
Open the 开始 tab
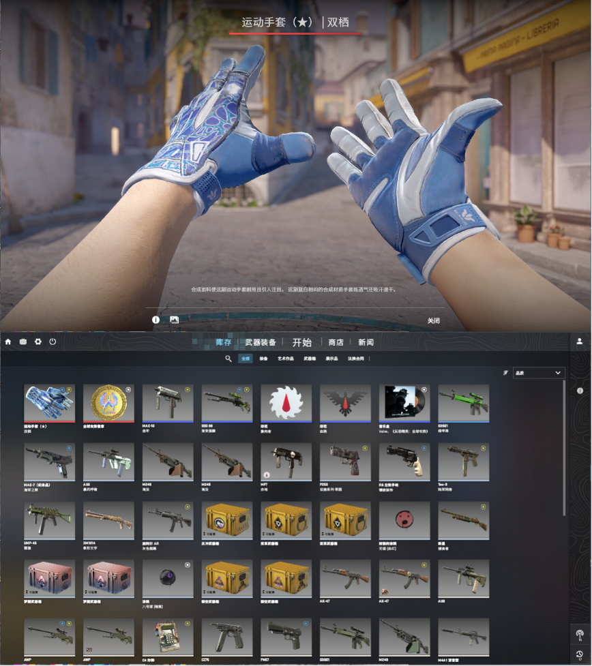click(x=302, y=342)
